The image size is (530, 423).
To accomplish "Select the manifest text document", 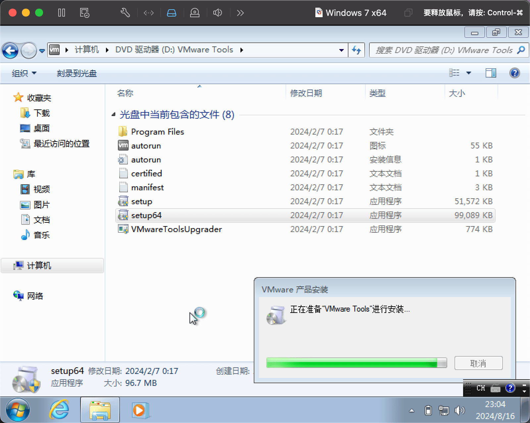I will [141, 188].
